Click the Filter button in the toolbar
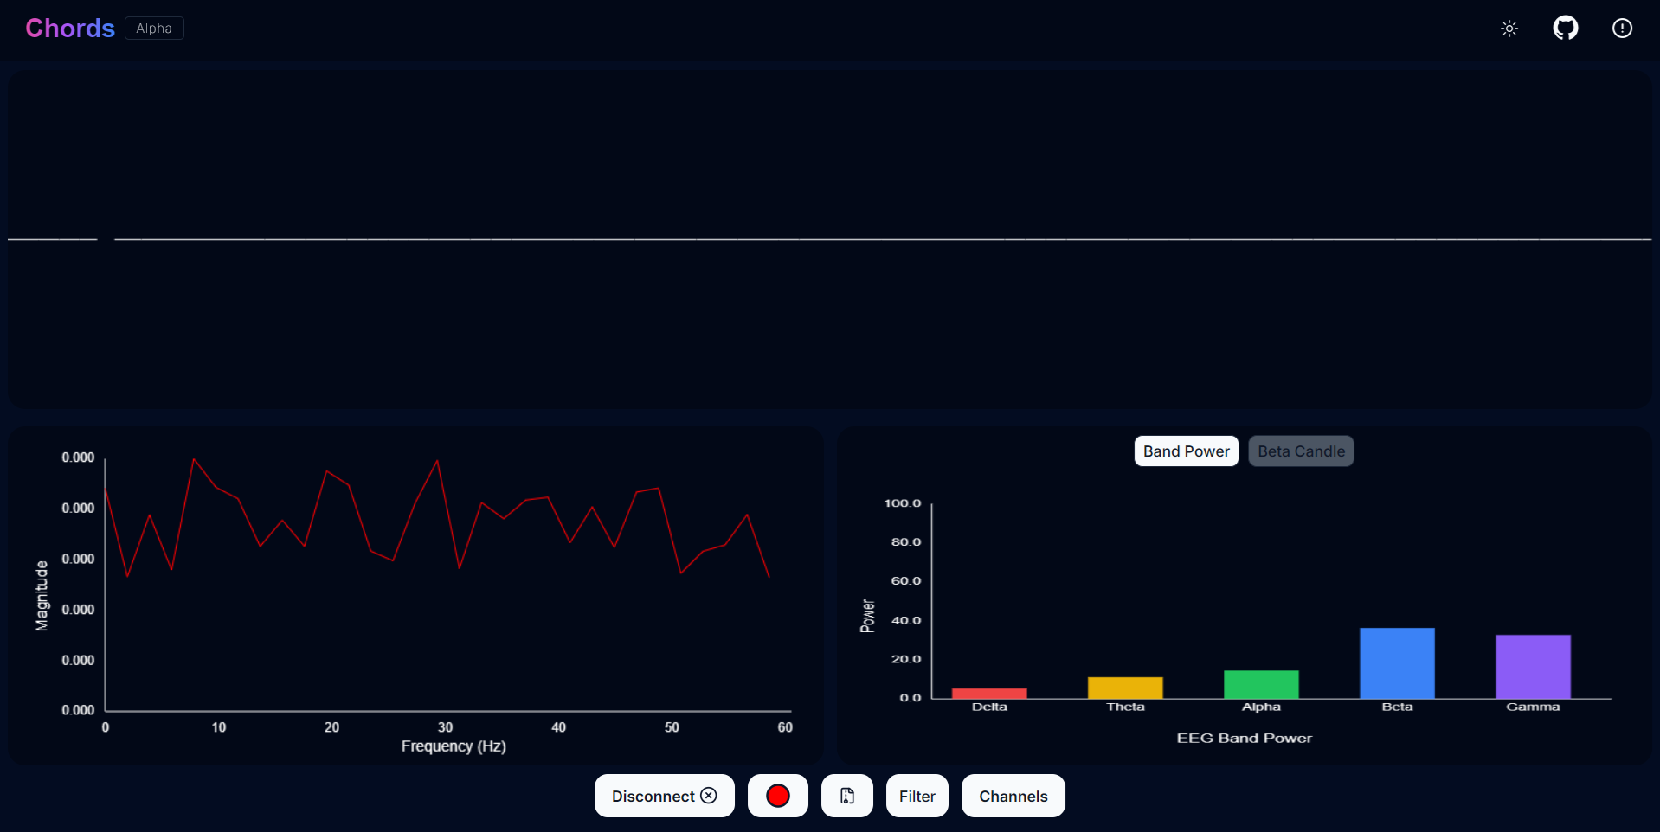1660x832 pixels. click(917, 796)
